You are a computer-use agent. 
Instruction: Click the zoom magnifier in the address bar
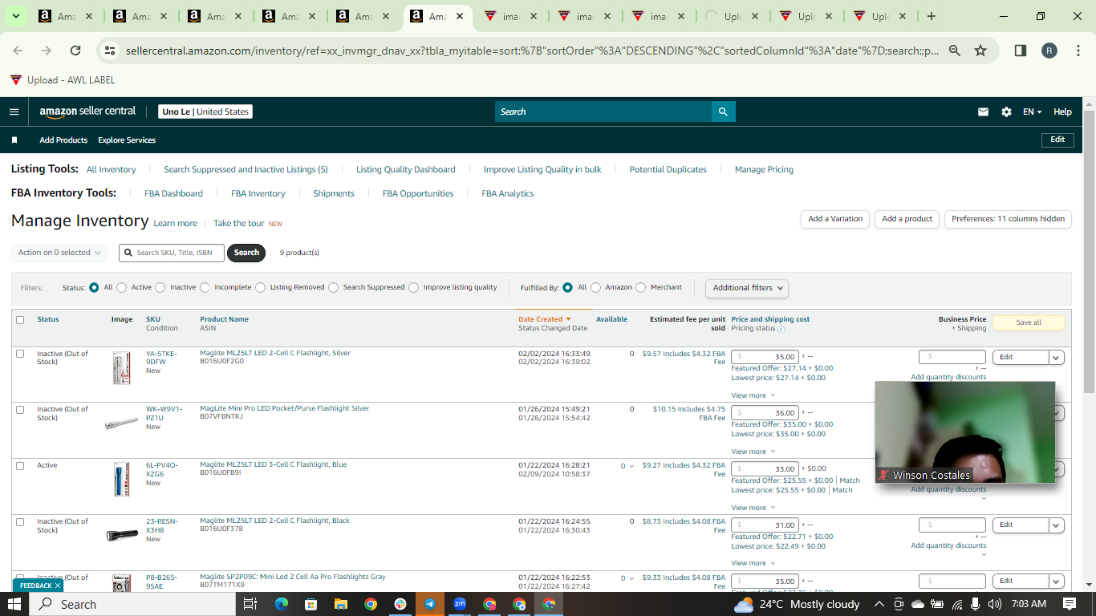[x=955, y=51]
